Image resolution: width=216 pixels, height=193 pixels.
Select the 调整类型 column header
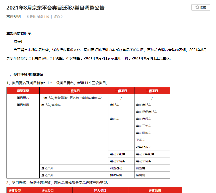click(23, 91)
